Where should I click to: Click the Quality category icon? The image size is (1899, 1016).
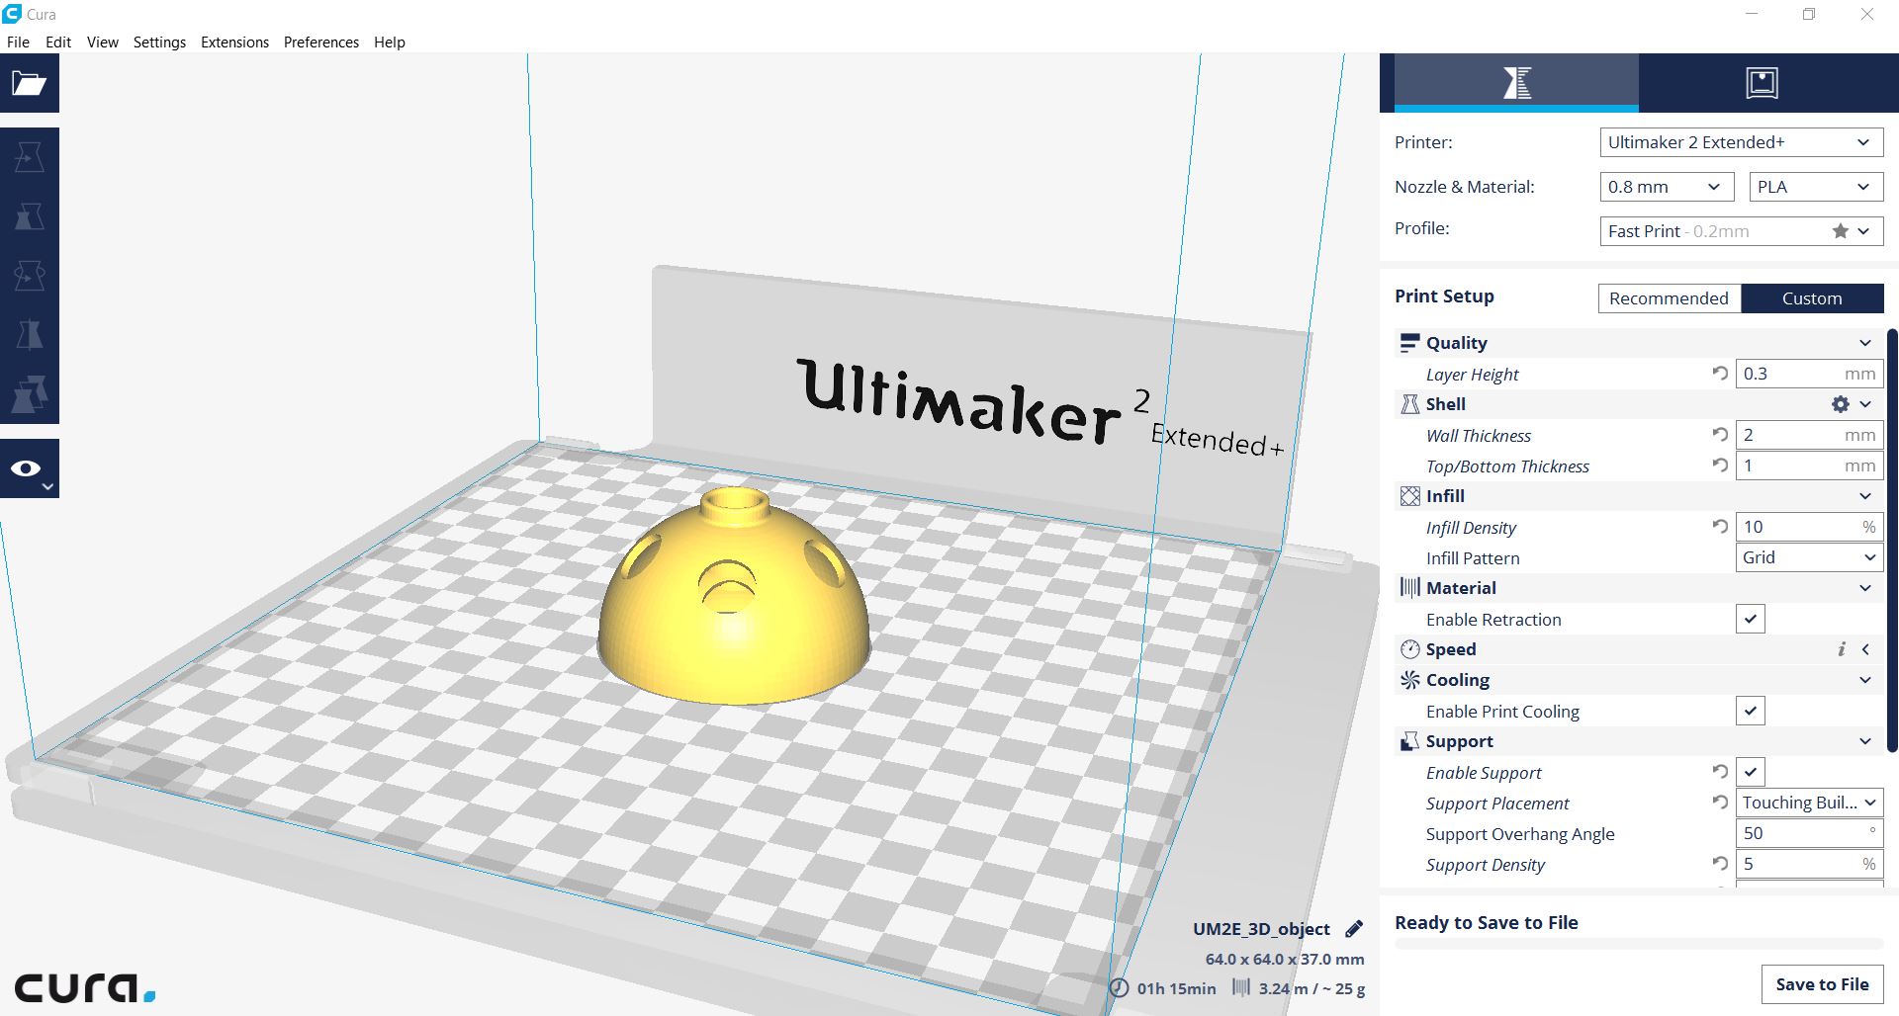click(1409, 343)
